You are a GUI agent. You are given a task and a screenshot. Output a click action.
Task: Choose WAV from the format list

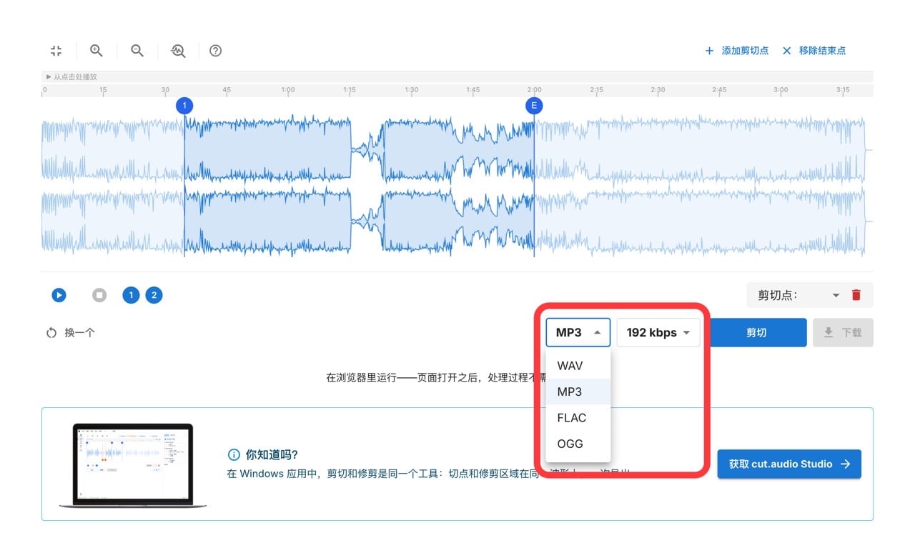click(x=578, y=366)
